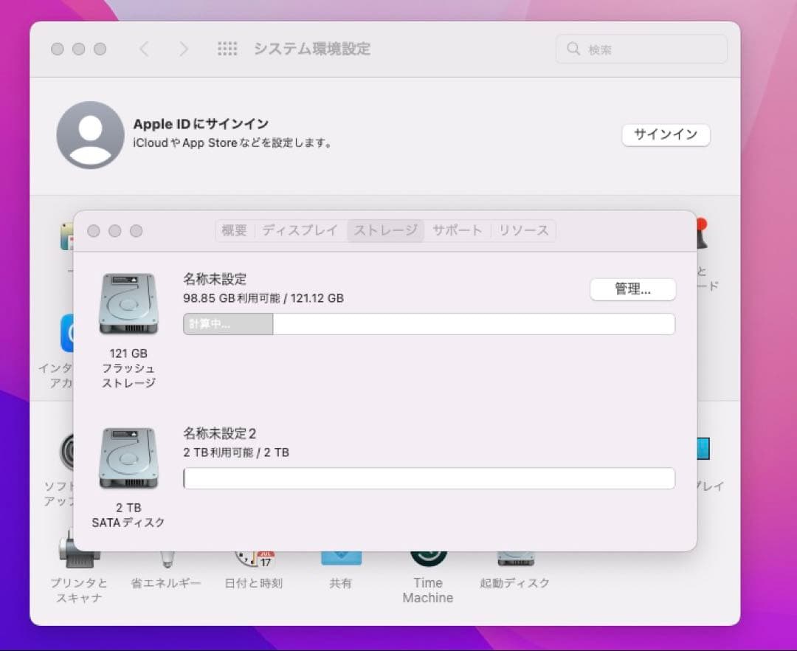Open the リソース tab
Viewport: 797px width, 651px height.
523,230
